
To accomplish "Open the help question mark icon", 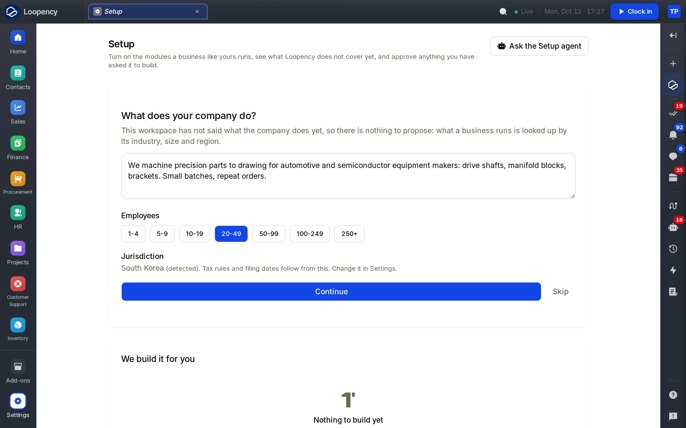I will pos(673,395).
